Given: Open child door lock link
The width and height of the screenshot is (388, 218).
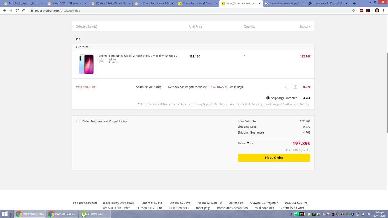Looking at the screenshot, I should pyautogui.click(x=264, y=208).
